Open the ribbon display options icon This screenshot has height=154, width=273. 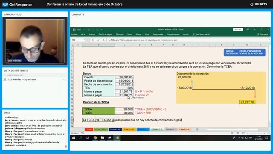247,30
